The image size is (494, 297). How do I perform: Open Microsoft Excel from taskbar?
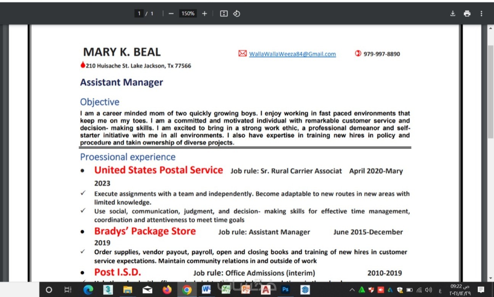(226, 290)
